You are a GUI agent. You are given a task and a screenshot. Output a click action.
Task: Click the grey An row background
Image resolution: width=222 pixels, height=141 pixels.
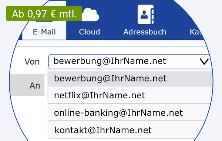click(x=27, y=85)
